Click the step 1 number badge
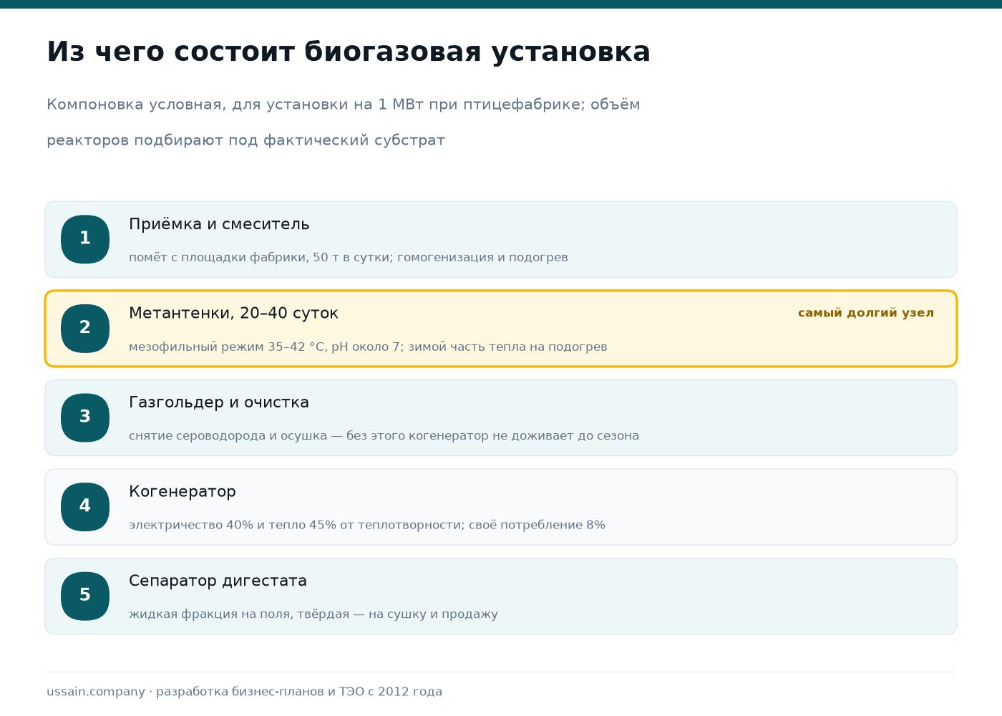This screenshot has height=716, width=1002. click(85, 239)
